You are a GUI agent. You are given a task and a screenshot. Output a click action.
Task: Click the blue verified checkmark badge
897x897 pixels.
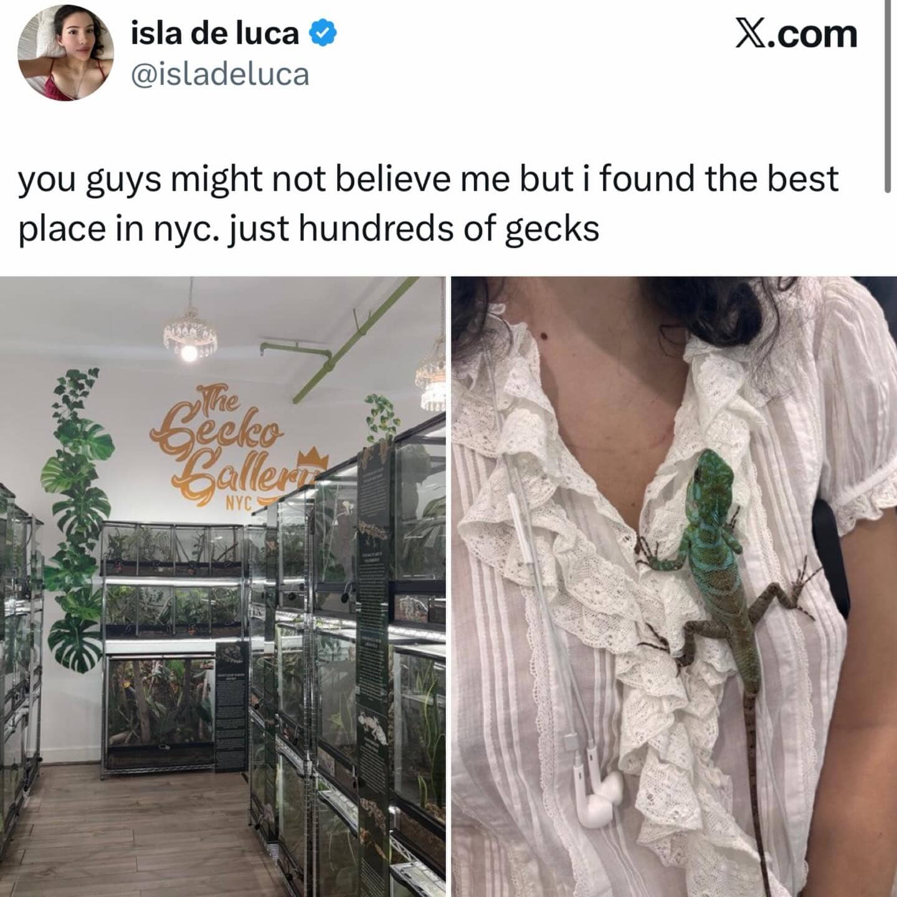[x=323, y=34]
